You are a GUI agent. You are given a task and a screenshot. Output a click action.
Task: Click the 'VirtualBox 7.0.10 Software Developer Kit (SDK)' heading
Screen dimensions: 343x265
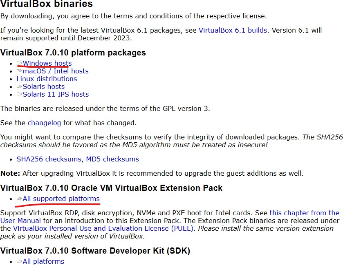coord(95,251)
